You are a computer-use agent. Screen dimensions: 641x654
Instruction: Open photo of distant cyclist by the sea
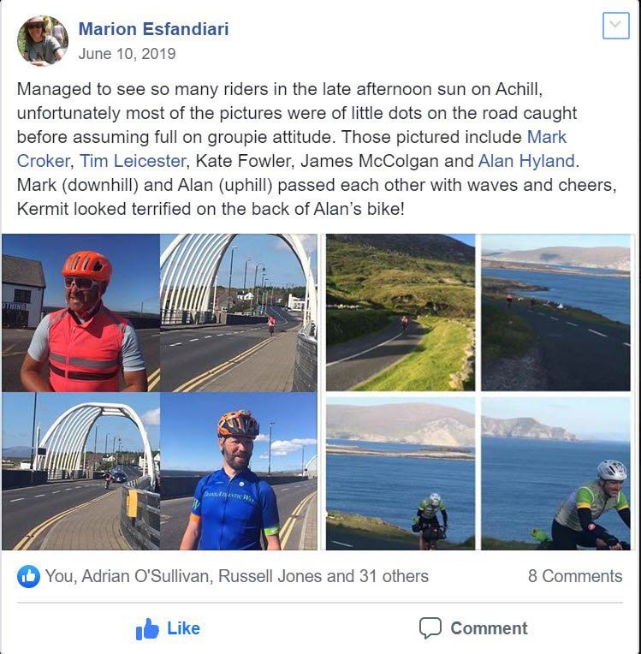[x=555, y=312]
